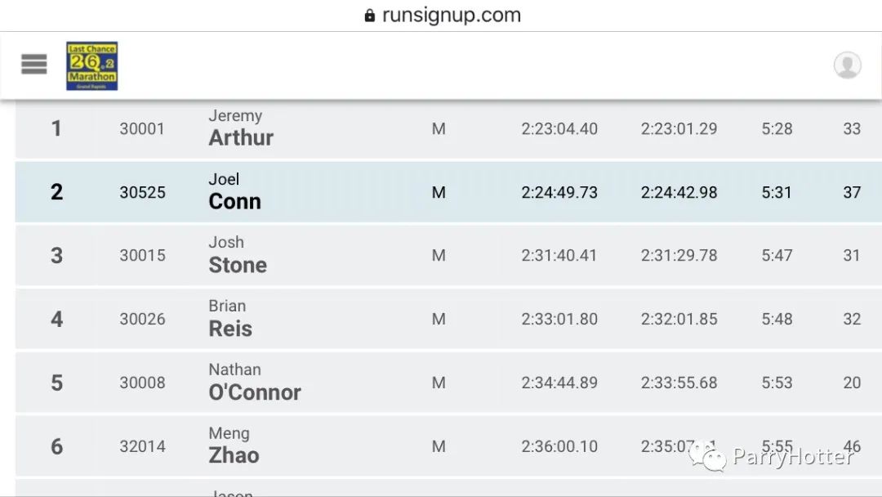
Task: Click place number 3 row
Action: (x=448, y=256)
